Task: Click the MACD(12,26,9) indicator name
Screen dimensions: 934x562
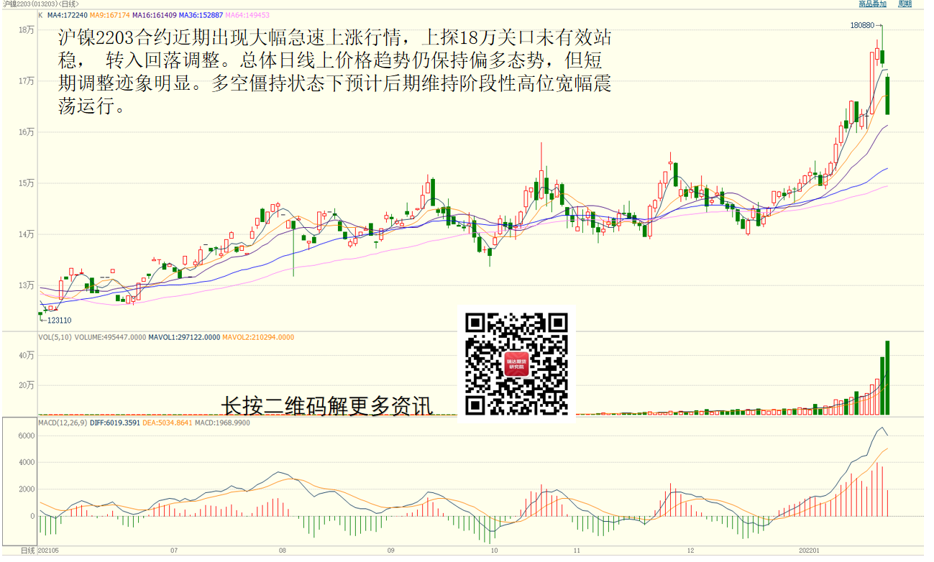Action: (x=63, y=423)
